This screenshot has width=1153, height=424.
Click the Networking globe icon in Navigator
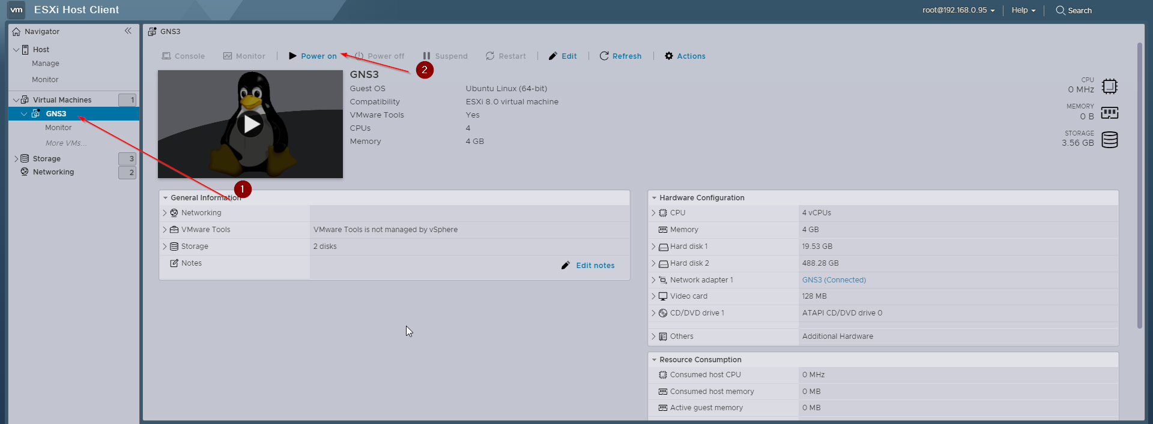(x=25, y=172)
